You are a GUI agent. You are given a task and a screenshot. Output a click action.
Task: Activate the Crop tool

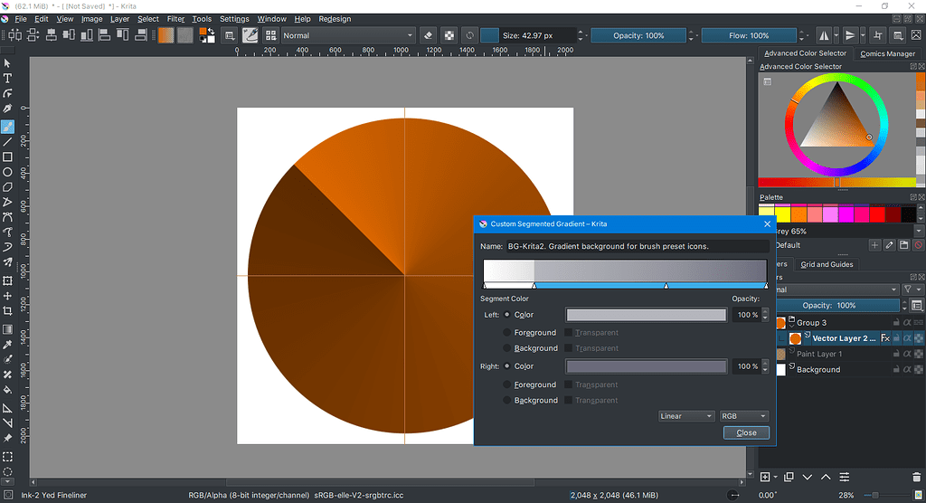(x=7, y=310)
